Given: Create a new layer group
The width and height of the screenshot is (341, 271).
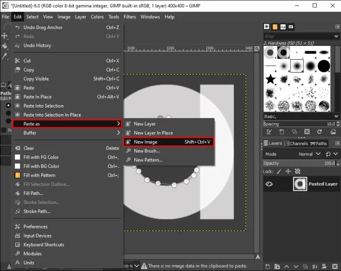Looking at the screenshot, I should click(x=277, y=267).
